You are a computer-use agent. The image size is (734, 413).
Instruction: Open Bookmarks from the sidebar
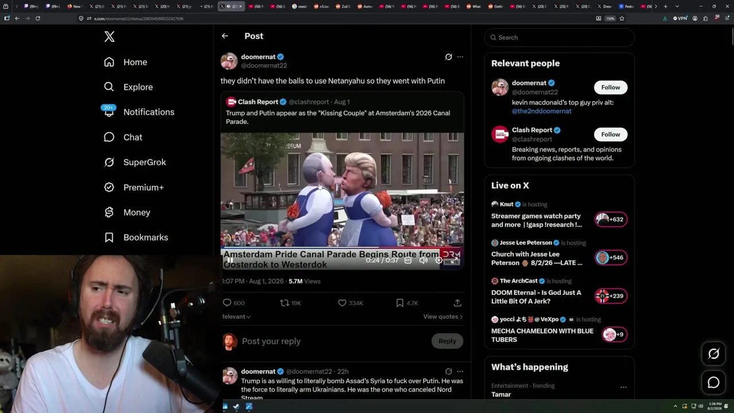click(x=136, y=237)
